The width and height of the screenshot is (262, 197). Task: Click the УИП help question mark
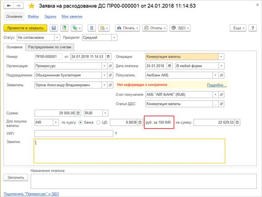coord(116,134)
